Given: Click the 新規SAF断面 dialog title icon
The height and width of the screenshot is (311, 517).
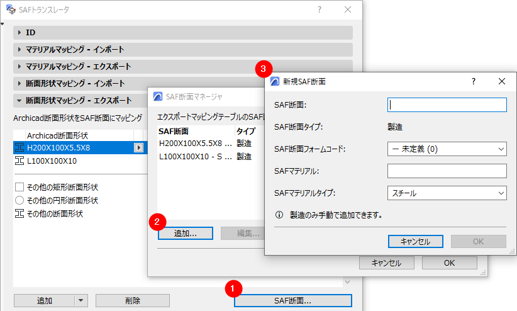Looking at the screenshot, I should (275, 81).
